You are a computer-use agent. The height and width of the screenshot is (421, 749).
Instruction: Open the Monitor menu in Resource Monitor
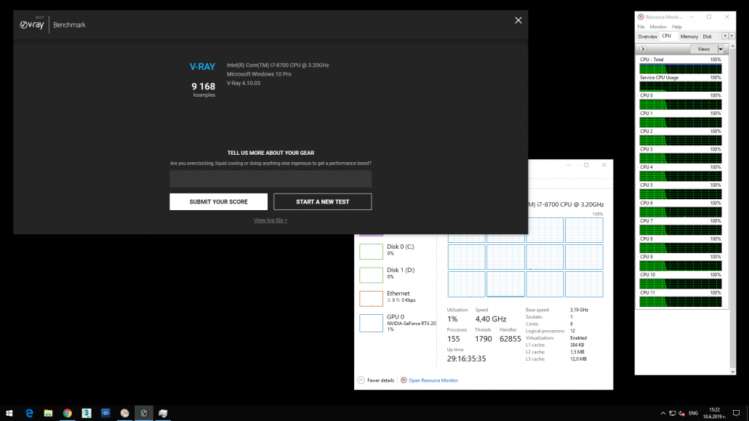click(657, 26)
